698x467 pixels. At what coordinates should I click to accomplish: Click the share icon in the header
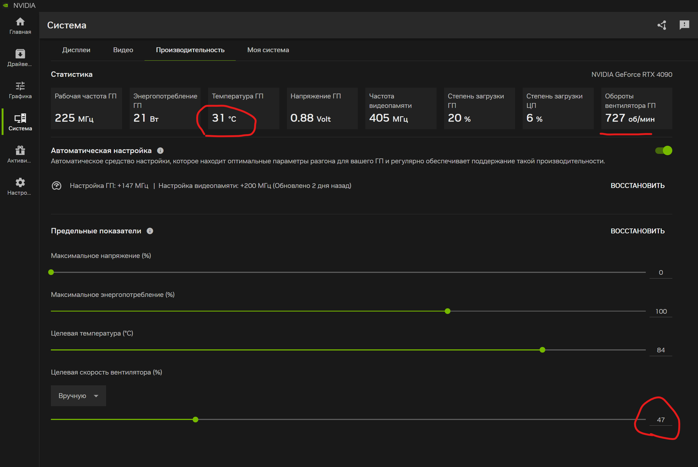pos(662,25)
